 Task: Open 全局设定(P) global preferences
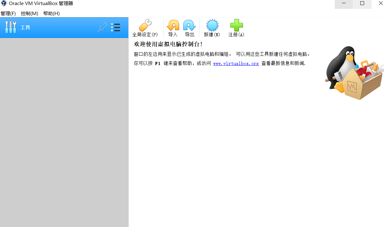[x=145, y=28]
